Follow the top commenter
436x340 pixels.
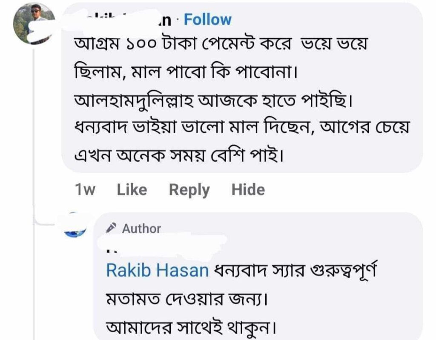(x=207, y=20)
